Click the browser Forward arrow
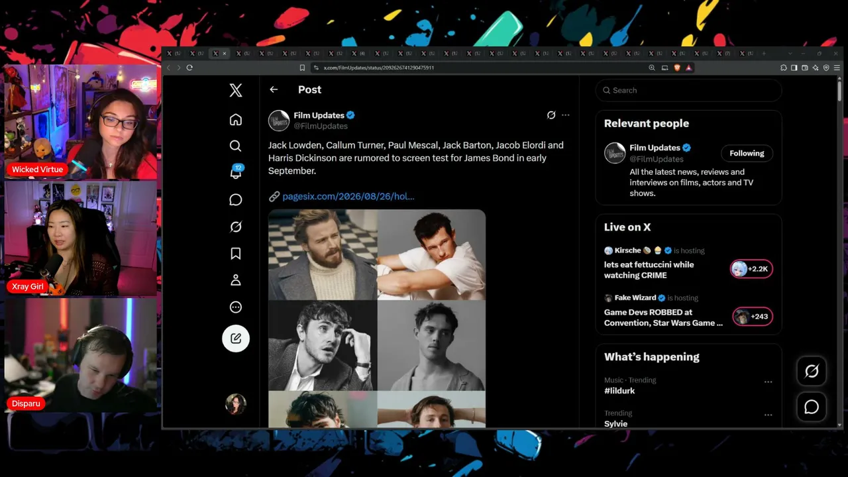The image size is (848, 477). (x=178, y=68)
